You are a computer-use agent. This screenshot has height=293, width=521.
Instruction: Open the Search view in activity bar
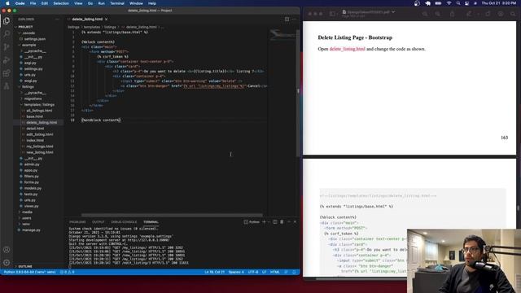pos(7,33)
